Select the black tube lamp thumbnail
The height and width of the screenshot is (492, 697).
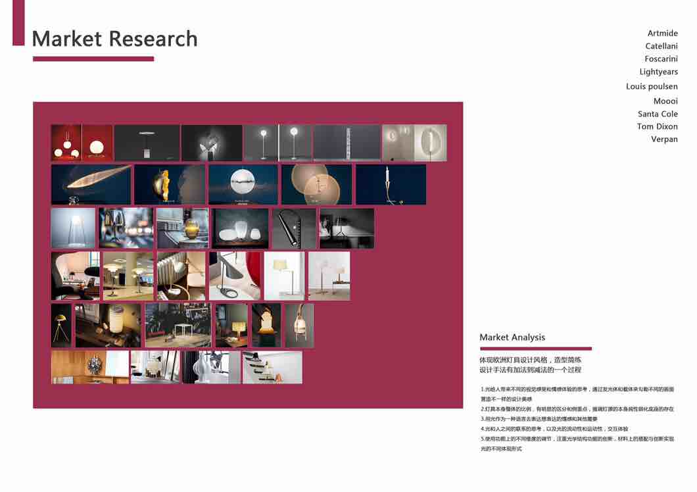(294, 228)
